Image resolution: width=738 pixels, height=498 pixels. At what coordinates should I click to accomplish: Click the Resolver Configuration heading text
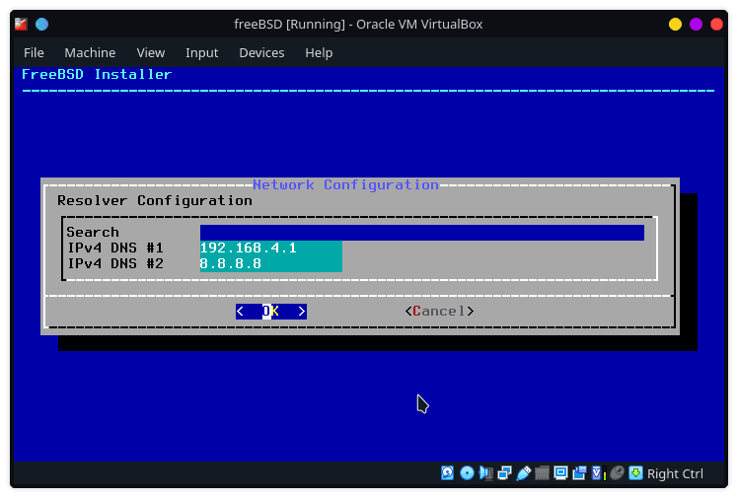point(155,201)
